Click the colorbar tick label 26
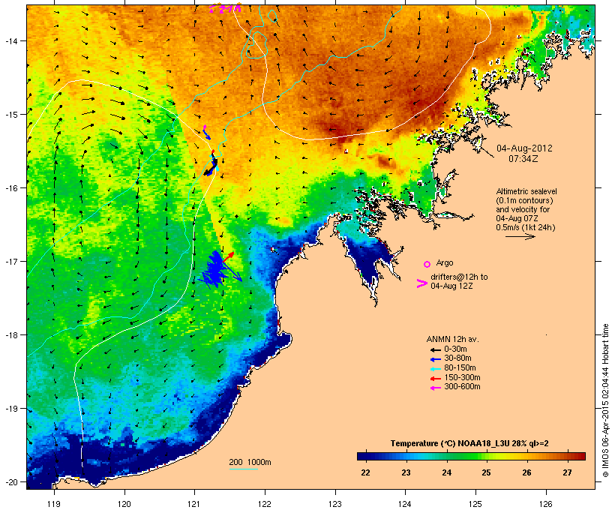Image resolution: width=615 pixels, height=510 pixels. pos(527,472)
